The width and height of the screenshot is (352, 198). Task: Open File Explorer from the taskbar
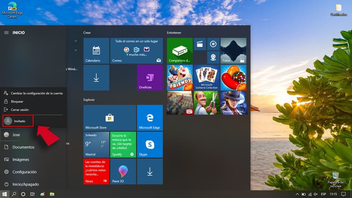click(52, 194)
